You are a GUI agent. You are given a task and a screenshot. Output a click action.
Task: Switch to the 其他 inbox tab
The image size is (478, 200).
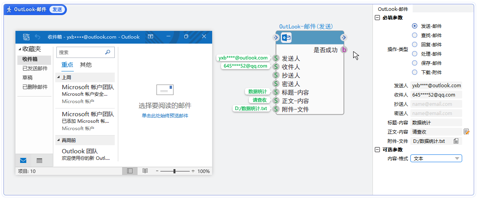coord(85,64)
